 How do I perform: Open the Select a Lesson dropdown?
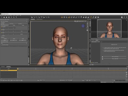tap(107, 82)
